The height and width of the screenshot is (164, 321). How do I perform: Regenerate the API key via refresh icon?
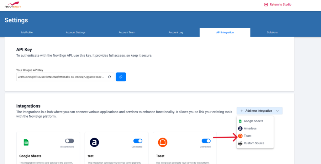[x=109, y=77]
